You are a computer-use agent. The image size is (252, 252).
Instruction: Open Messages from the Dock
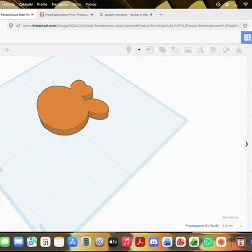pyautogui.click(x=4, y=242)
